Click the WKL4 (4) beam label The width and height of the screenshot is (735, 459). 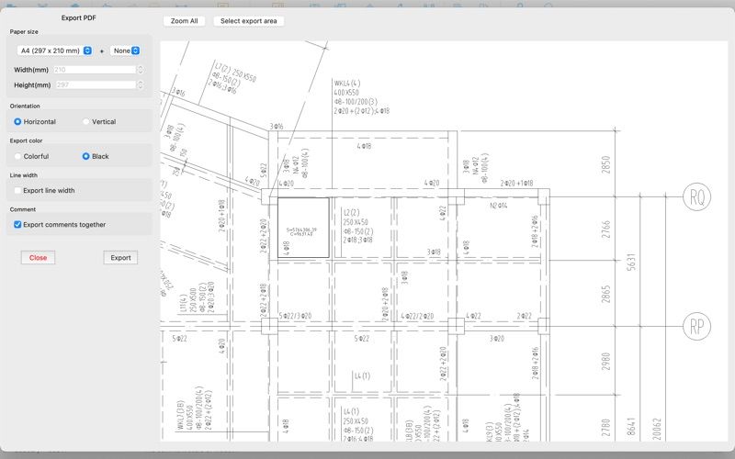pos(347,84)
